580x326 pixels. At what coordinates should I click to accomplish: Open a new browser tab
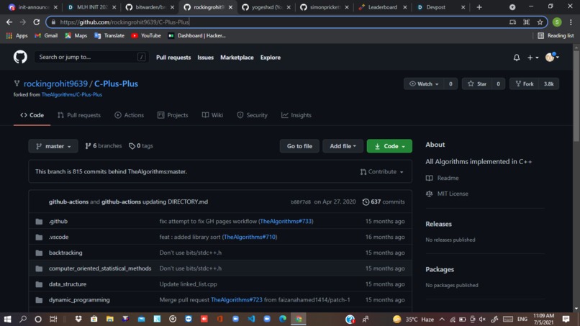[479, 7]
